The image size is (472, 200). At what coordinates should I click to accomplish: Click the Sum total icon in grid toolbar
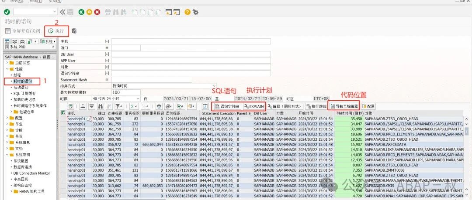133,106
